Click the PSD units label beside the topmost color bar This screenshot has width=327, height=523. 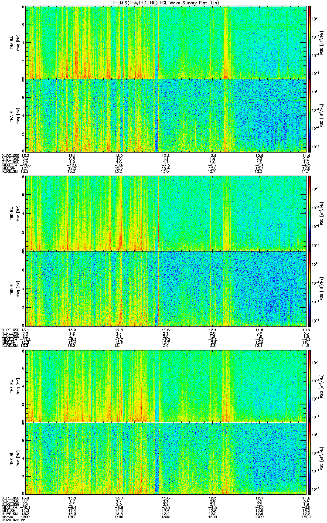321,42
